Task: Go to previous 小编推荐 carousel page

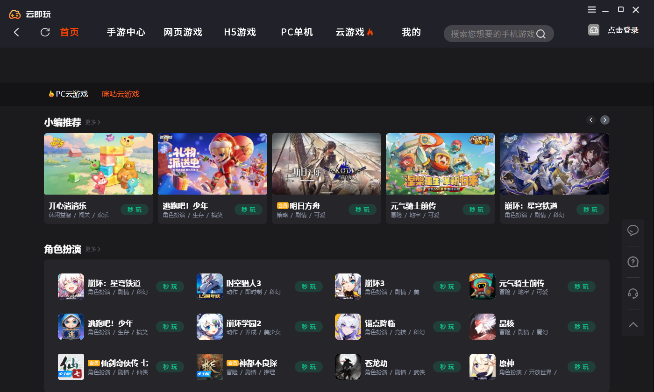Action: coord(591,120)
